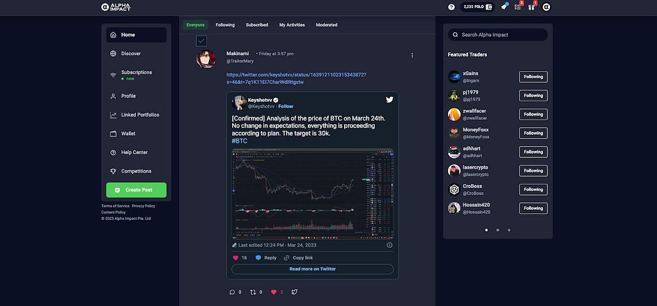The height and width of the screenshot is (306, 657).
Task: Click the tweet info icon beside timestamp
Action: 389,245
